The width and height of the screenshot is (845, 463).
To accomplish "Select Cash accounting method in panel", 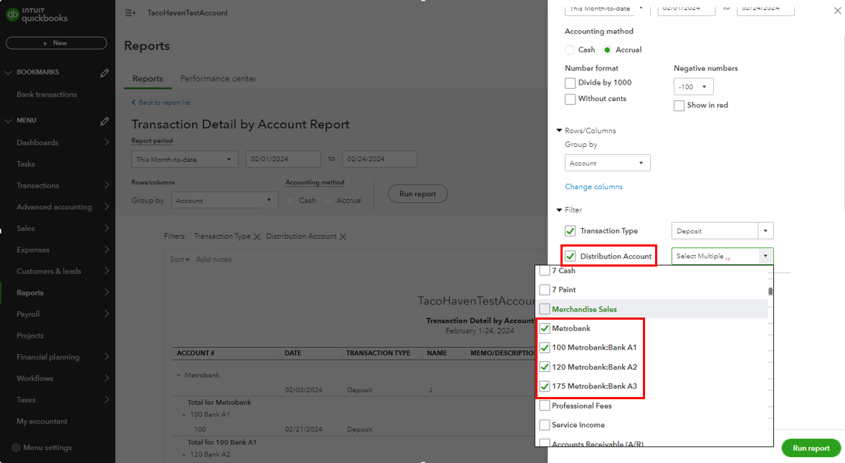I will pyautogui.click(x=570, y=49).
